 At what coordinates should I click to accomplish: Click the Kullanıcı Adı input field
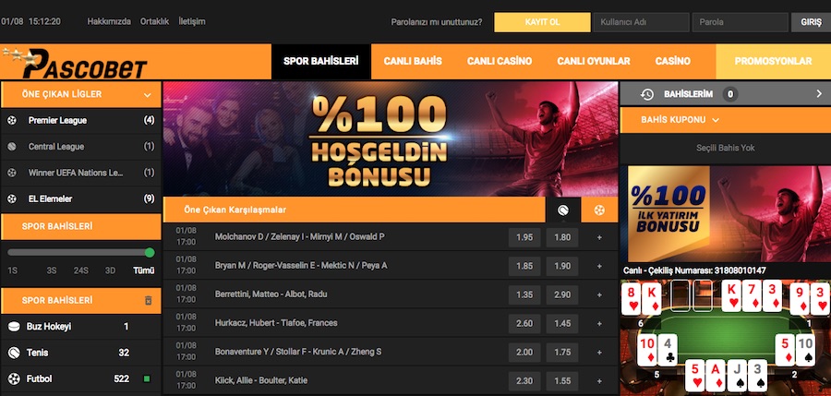click(642, 22)
